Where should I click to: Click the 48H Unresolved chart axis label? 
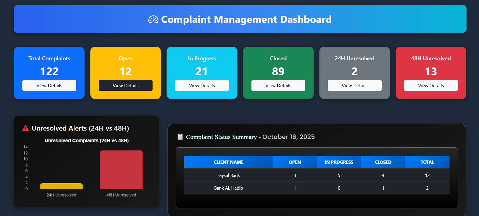[x=121, y=195]
